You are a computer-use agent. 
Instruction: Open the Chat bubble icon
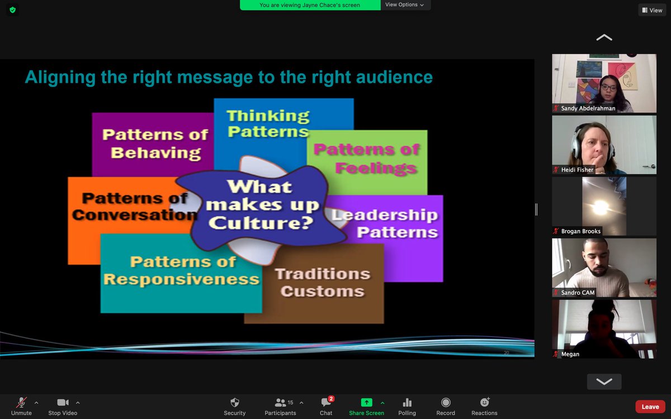[x=327, y=402]
